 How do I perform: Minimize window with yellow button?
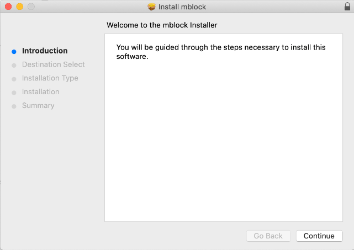click(x=20, y=7)
